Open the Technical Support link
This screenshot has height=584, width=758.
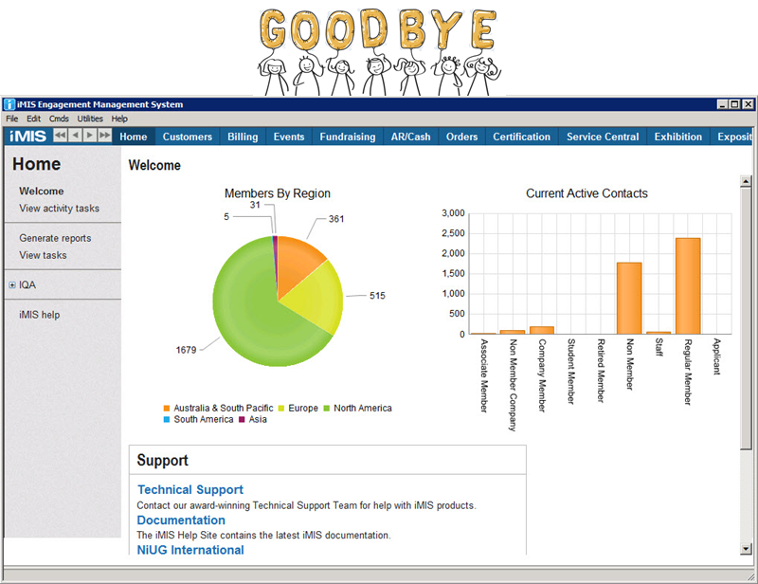[190, 490]
